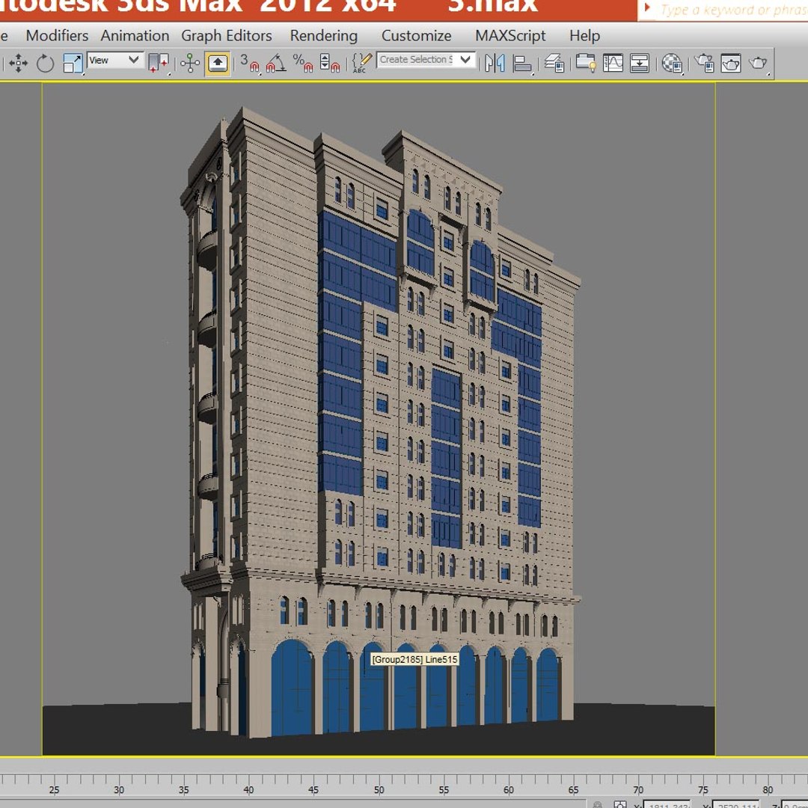Jump to frame 60 on timeline
Screen dimensions: 808x808
(509, 789)
